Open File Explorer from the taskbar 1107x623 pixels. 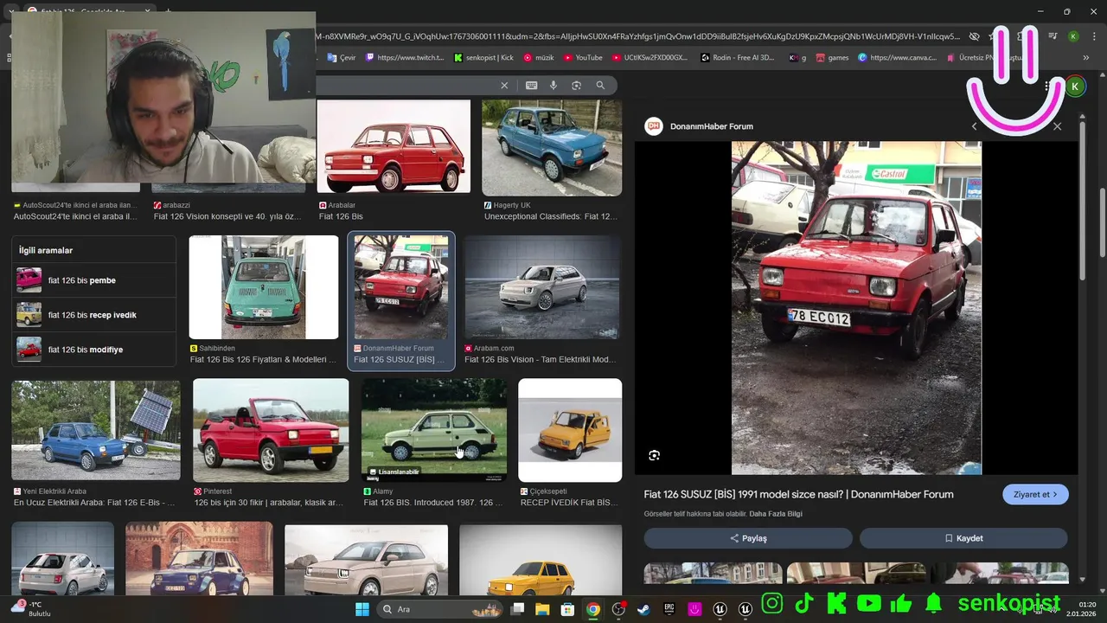point(542,609)
